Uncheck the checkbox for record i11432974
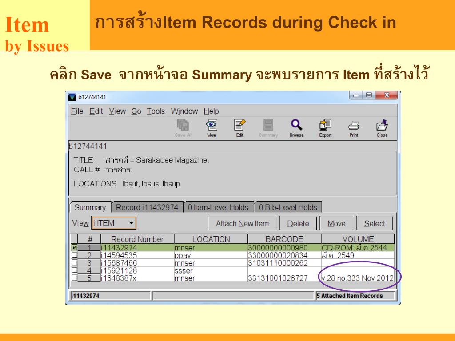This screenshot has width=455, height=341. (x=74, y=247)
